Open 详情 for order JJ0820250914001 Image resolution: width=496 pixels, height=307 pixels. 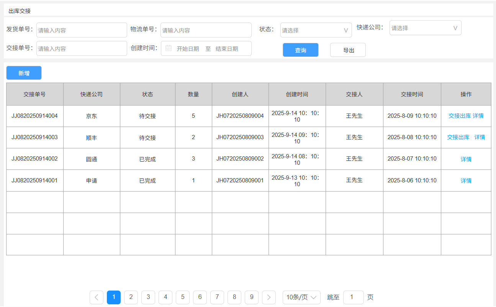(466, 181)
